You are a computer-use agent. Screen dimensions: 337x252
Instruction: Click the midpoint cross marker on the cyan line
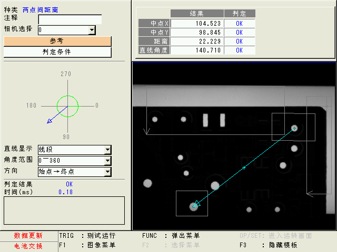coord(244,167)
